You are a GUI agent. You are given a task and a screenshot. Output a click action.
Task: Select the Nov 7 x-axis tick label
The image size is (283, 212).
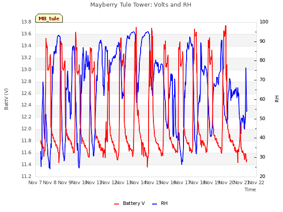pyautogui.click(x=35, y=182)
